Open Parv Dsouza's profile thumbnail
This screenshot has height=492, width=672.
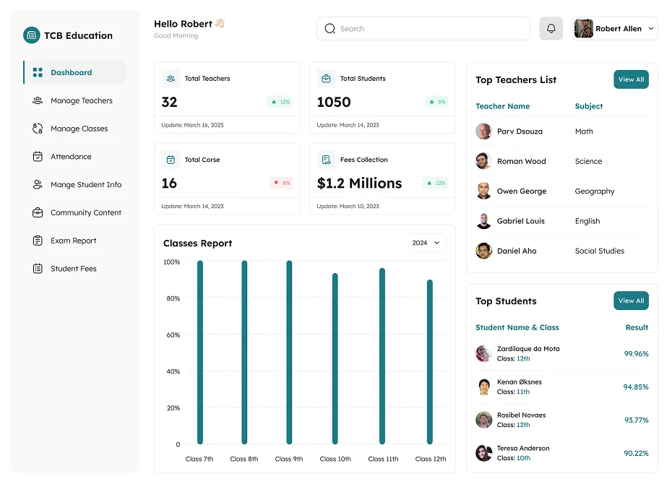[x=483, y=131]
